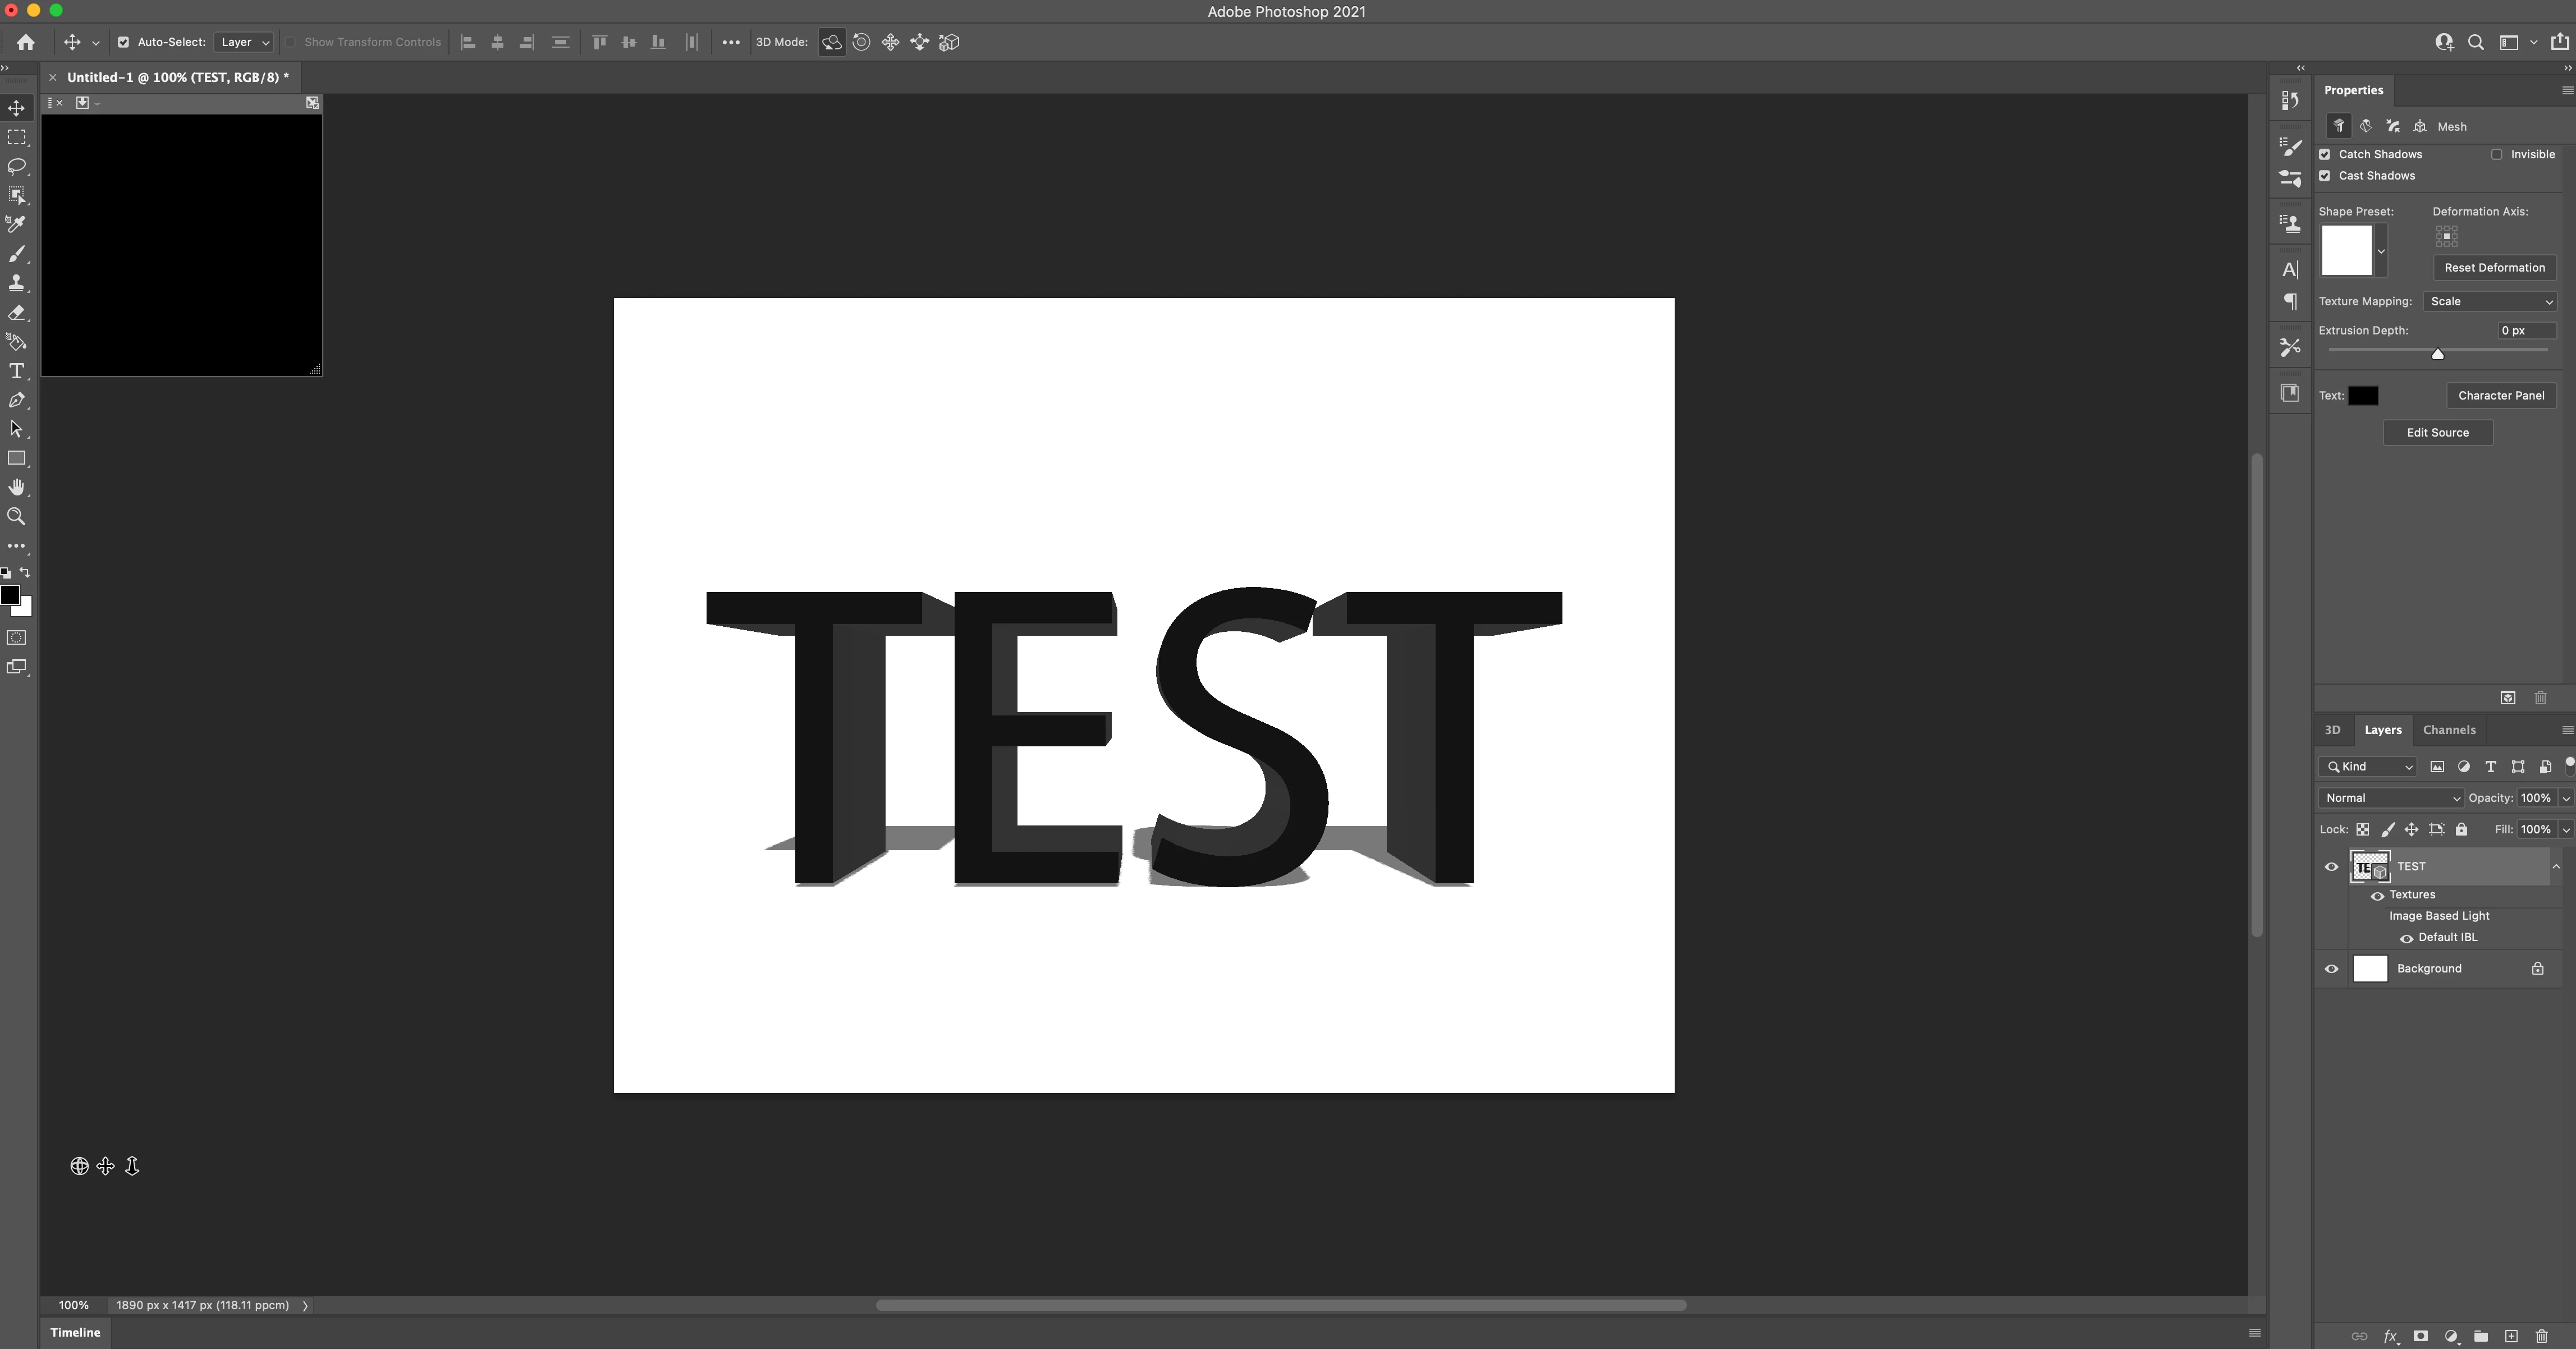Enable the Invisible checkbox
Viewport: 2576px width, 1349px height.
pyautogui.click(x=2497, y=154)
